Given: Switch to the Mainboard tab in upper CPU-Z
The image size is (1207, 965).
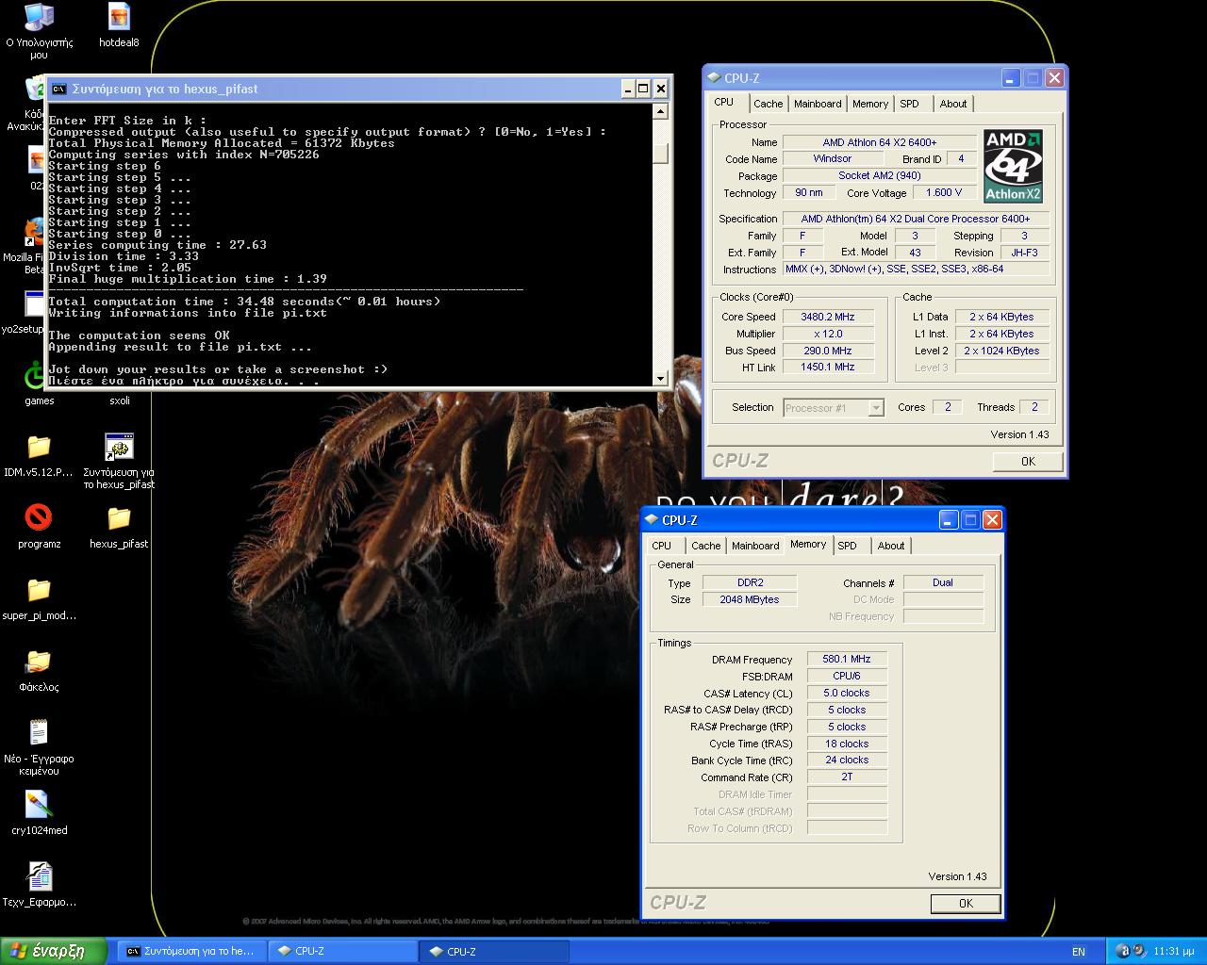Looking at the screenshot, I should coord(818,104).
